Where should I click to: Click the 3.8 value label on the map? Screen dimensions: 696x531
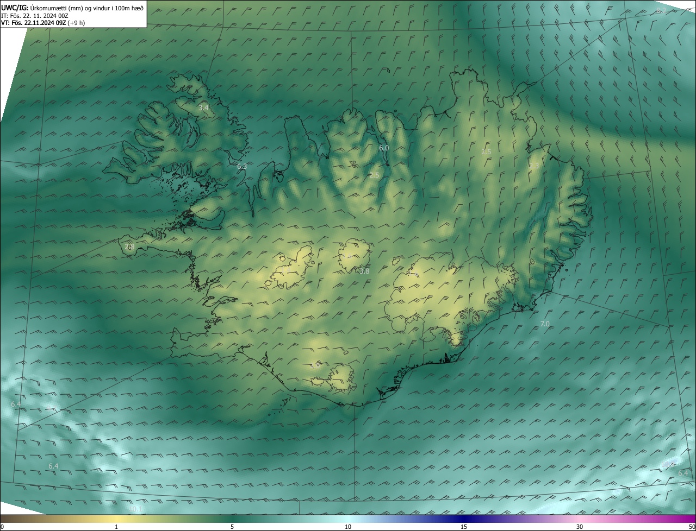[364, 271]
